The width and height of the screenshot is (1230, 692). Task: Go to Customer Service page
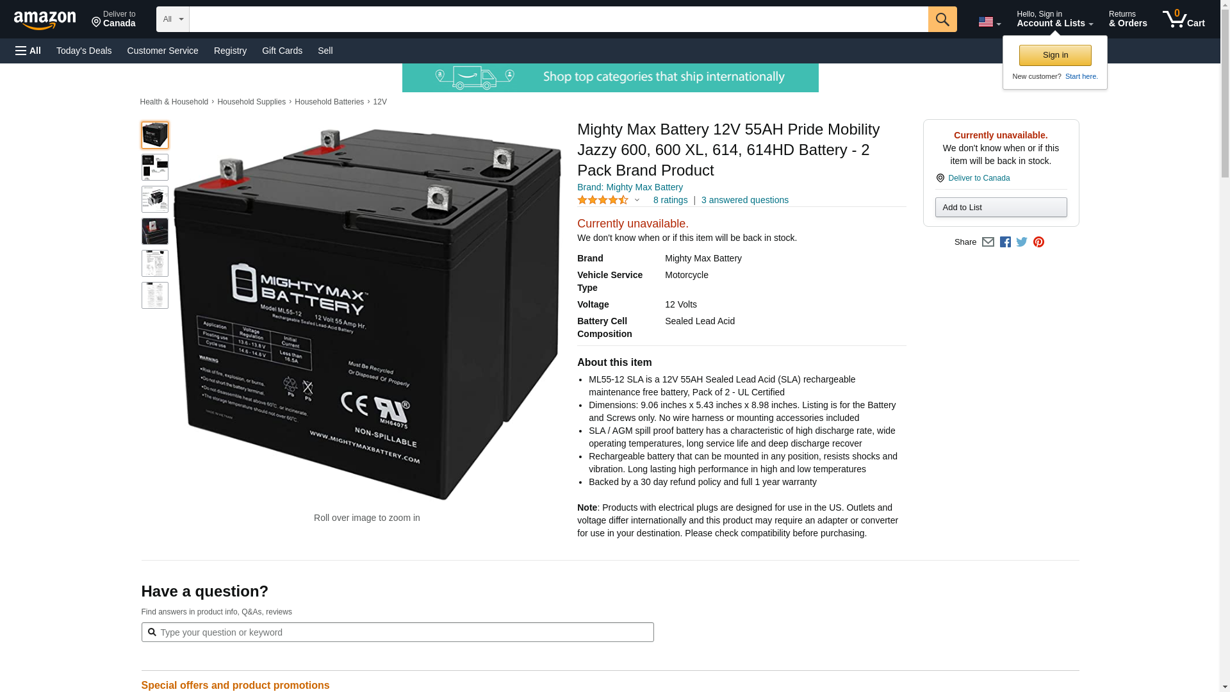point(163,51)
